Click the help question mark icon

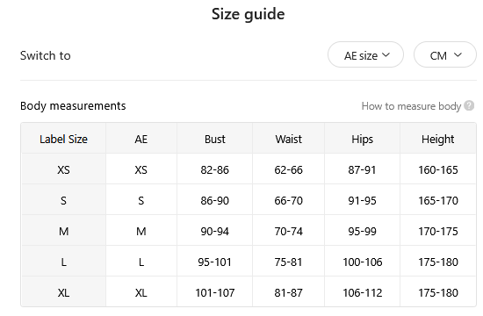469,105
